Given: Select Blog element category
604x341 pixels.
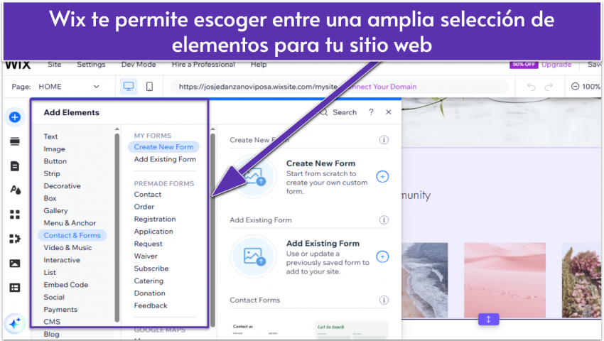Looking at the screenshot, I should click(x=51, y=334).
